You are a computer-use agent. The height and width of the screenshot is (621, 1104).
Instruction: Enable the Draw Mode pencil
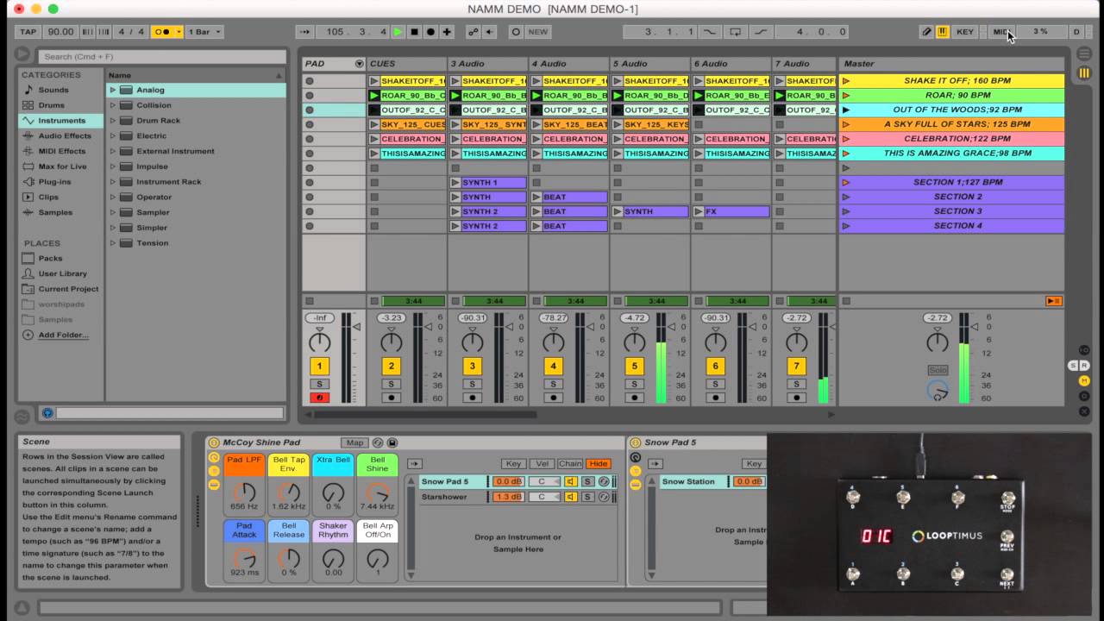click(926, 32)
